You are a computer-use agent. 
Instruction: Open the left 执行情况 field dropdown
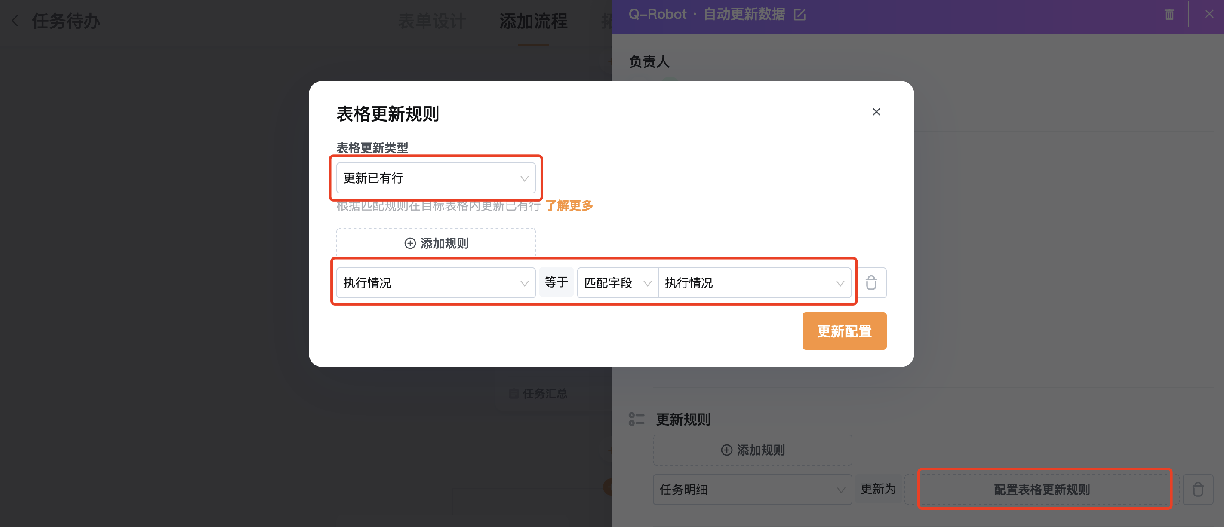[436, 283]
